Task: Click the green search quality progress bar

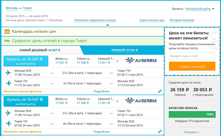Action: click(192, 114)
